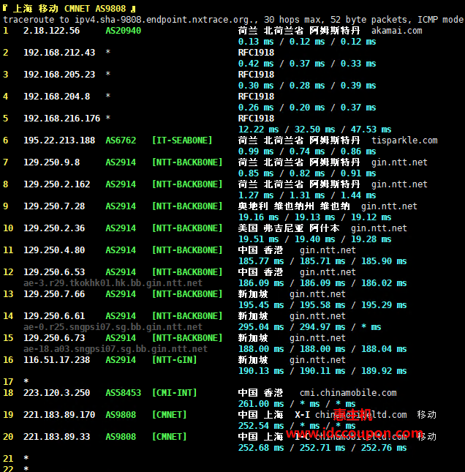Select the AS58453 number on hop 18
The image size is (465, 472).
124,393
